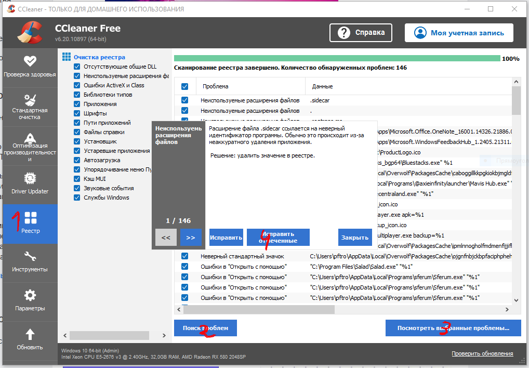Click results list scroll-up arrow
The width and height of the screenshot is (529, 368).
point(516,82)
